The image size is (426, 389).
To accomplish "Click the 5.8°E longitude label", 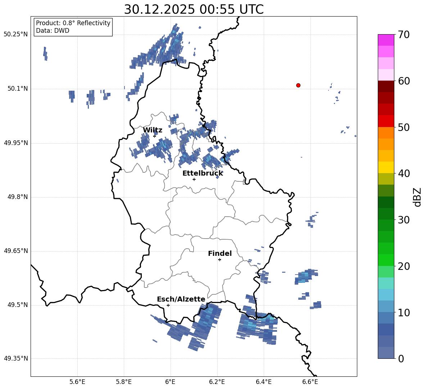I will click(x=124, y=382).
